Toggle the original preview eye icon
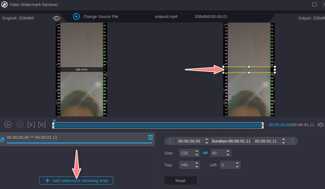325x189 pixels. pos(56,18)
